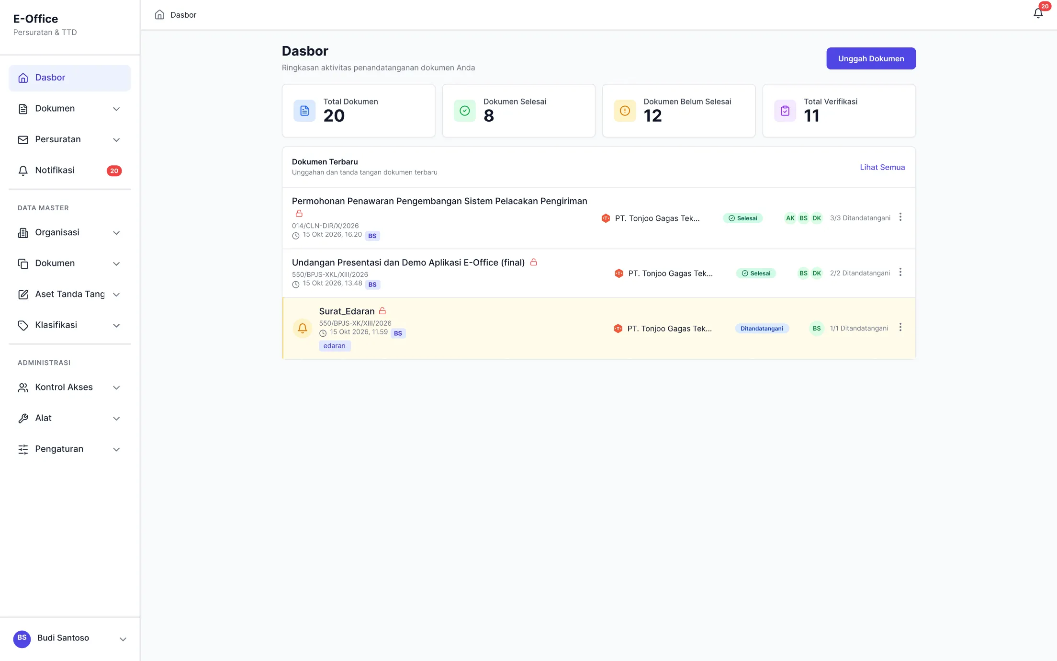Click the Dasbor breadcrumb text
This screenshot has height=661, width=1057.
tap(183, 15)
